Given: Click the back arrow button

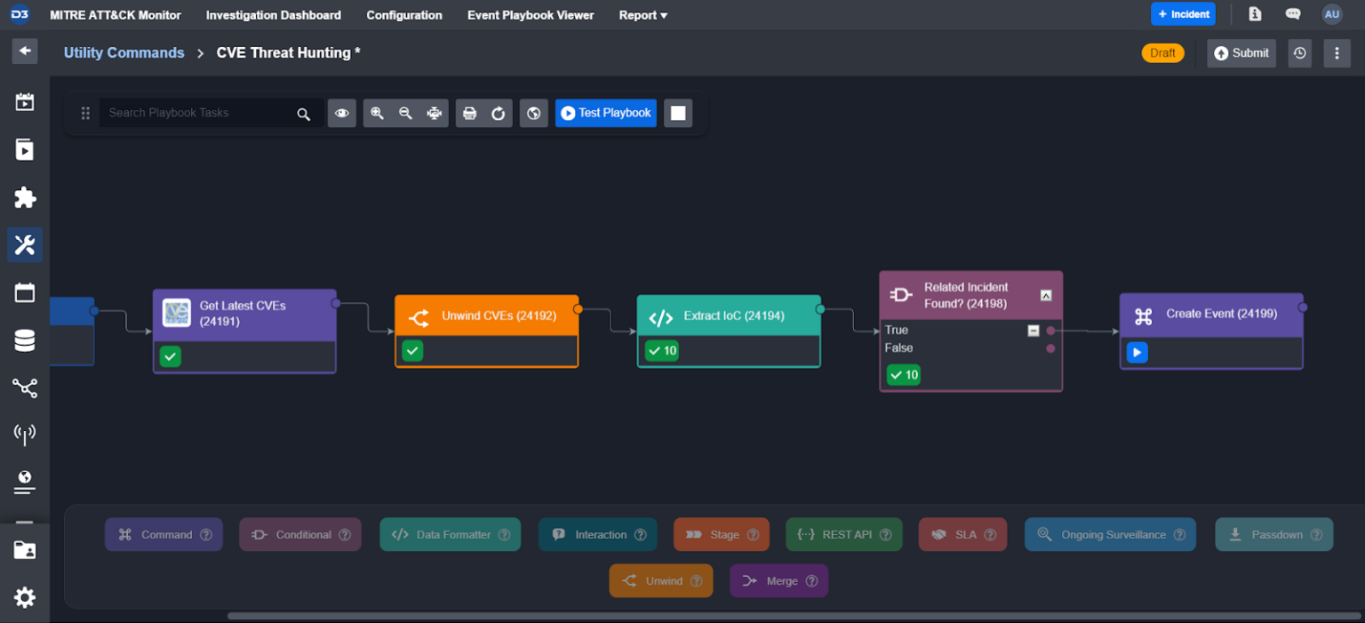Looking at the screenshot, I should tap(25, 51).
